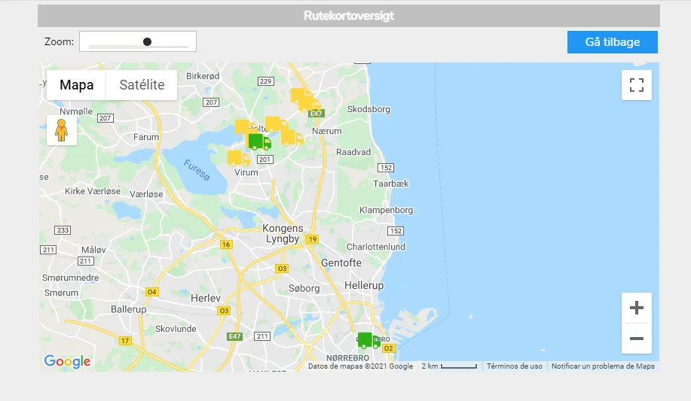This screenshot has height=401, width=691.
Task: Select the yellow truck left of Nærum
Action: (292, 138)
